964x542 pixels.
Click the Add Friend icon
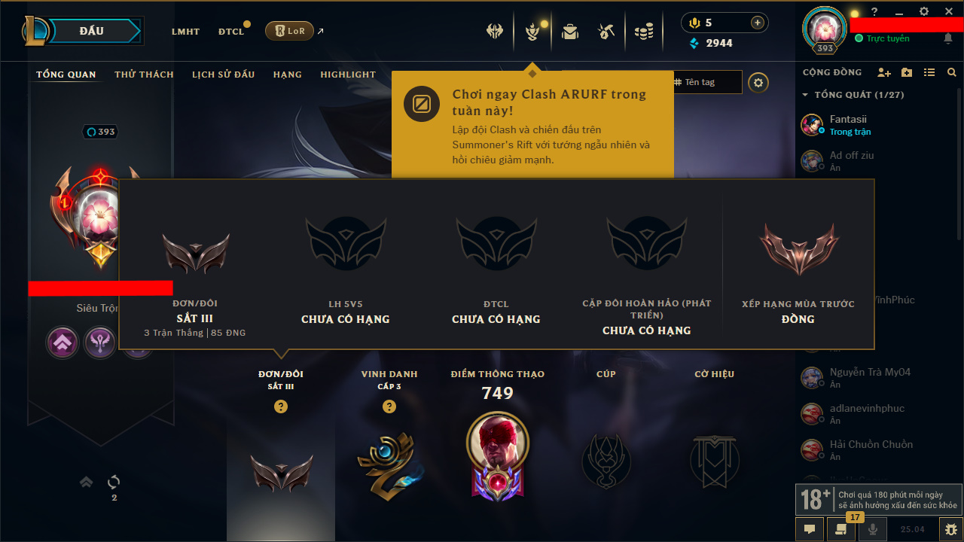[884, 72]
